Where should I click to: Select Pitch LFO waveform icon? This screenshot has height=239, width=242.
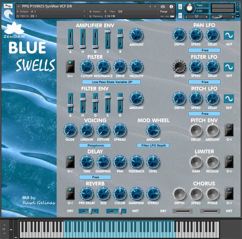229,99
